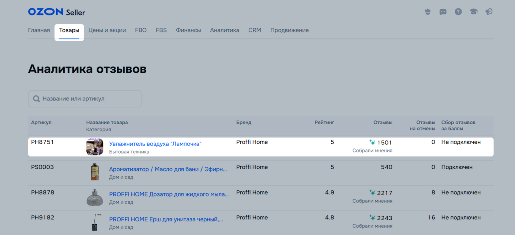
Task: Click the search magnifier icon
Action: coord(36,99)
